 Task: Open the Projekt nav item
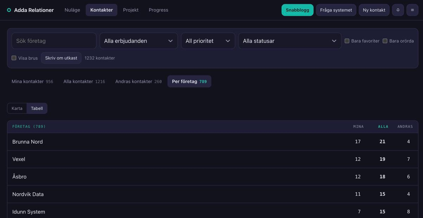point(131,10)
